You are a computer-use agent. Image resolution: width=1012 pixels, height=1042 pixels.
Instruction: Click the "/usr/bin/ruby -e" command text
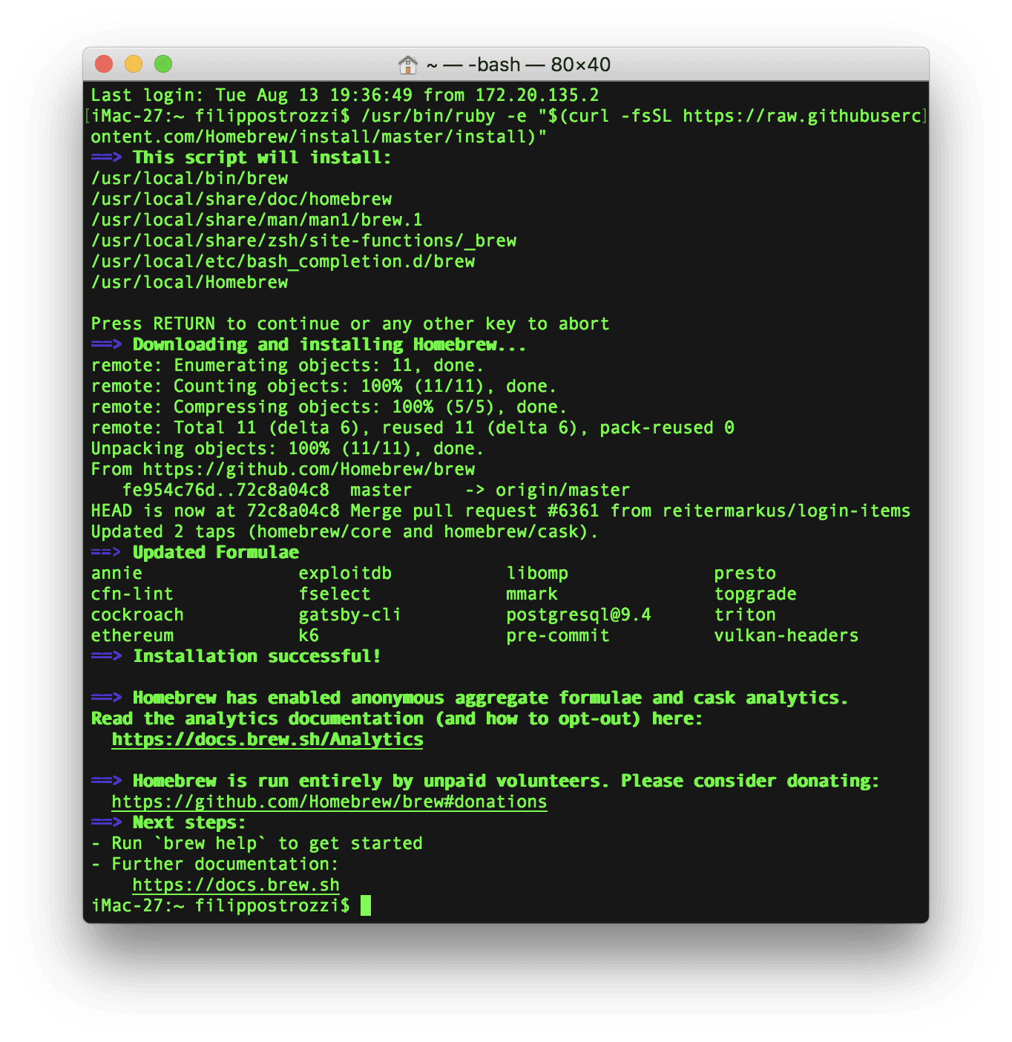tap(444, 117)
